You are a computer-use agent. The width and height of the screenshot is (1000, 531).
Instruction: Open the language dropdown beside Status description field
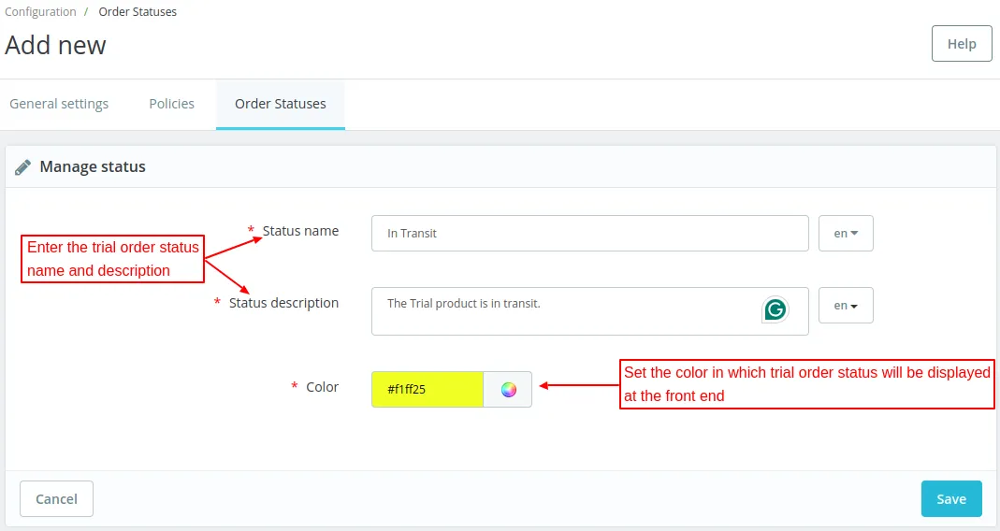(846, 306)
